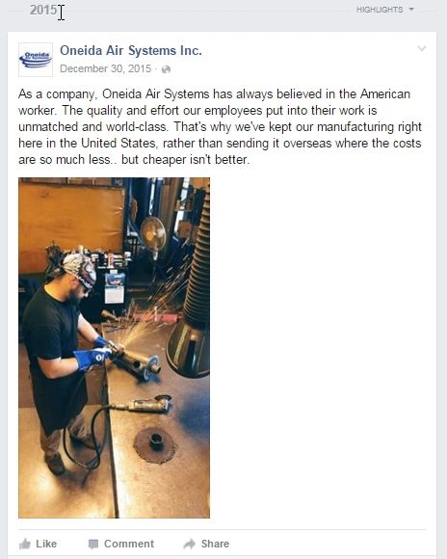The width and height of the screenshot is (447, 559).
Task: Comment on the post
Action: point(120,544)
